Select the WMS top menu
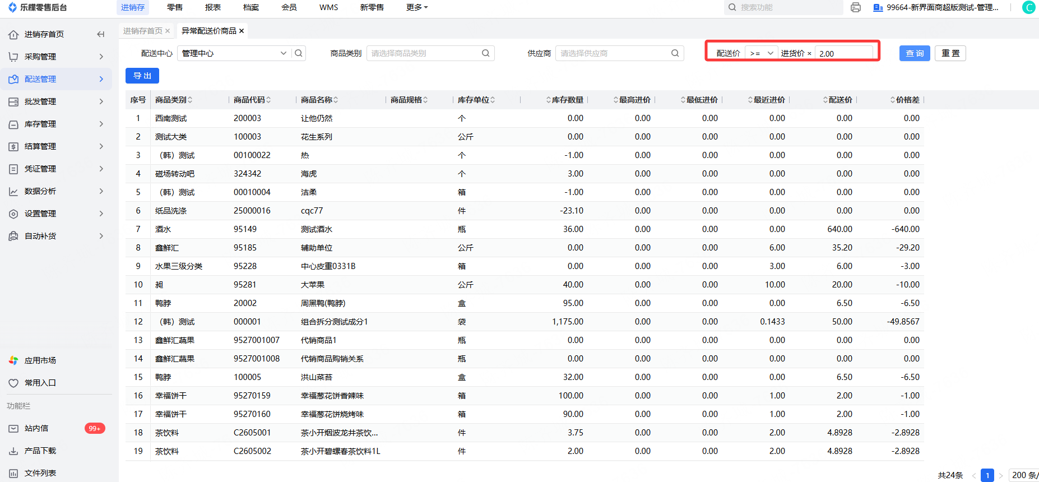 coord(329,7)
